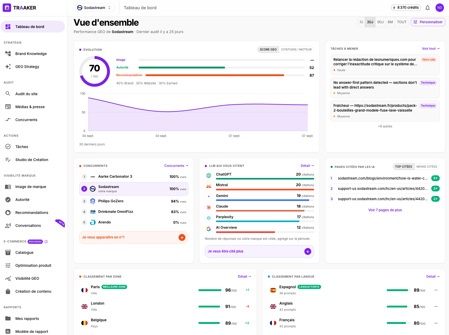Click the ChatGPT logo icon
449x335 pixels.
coord(209,176)
